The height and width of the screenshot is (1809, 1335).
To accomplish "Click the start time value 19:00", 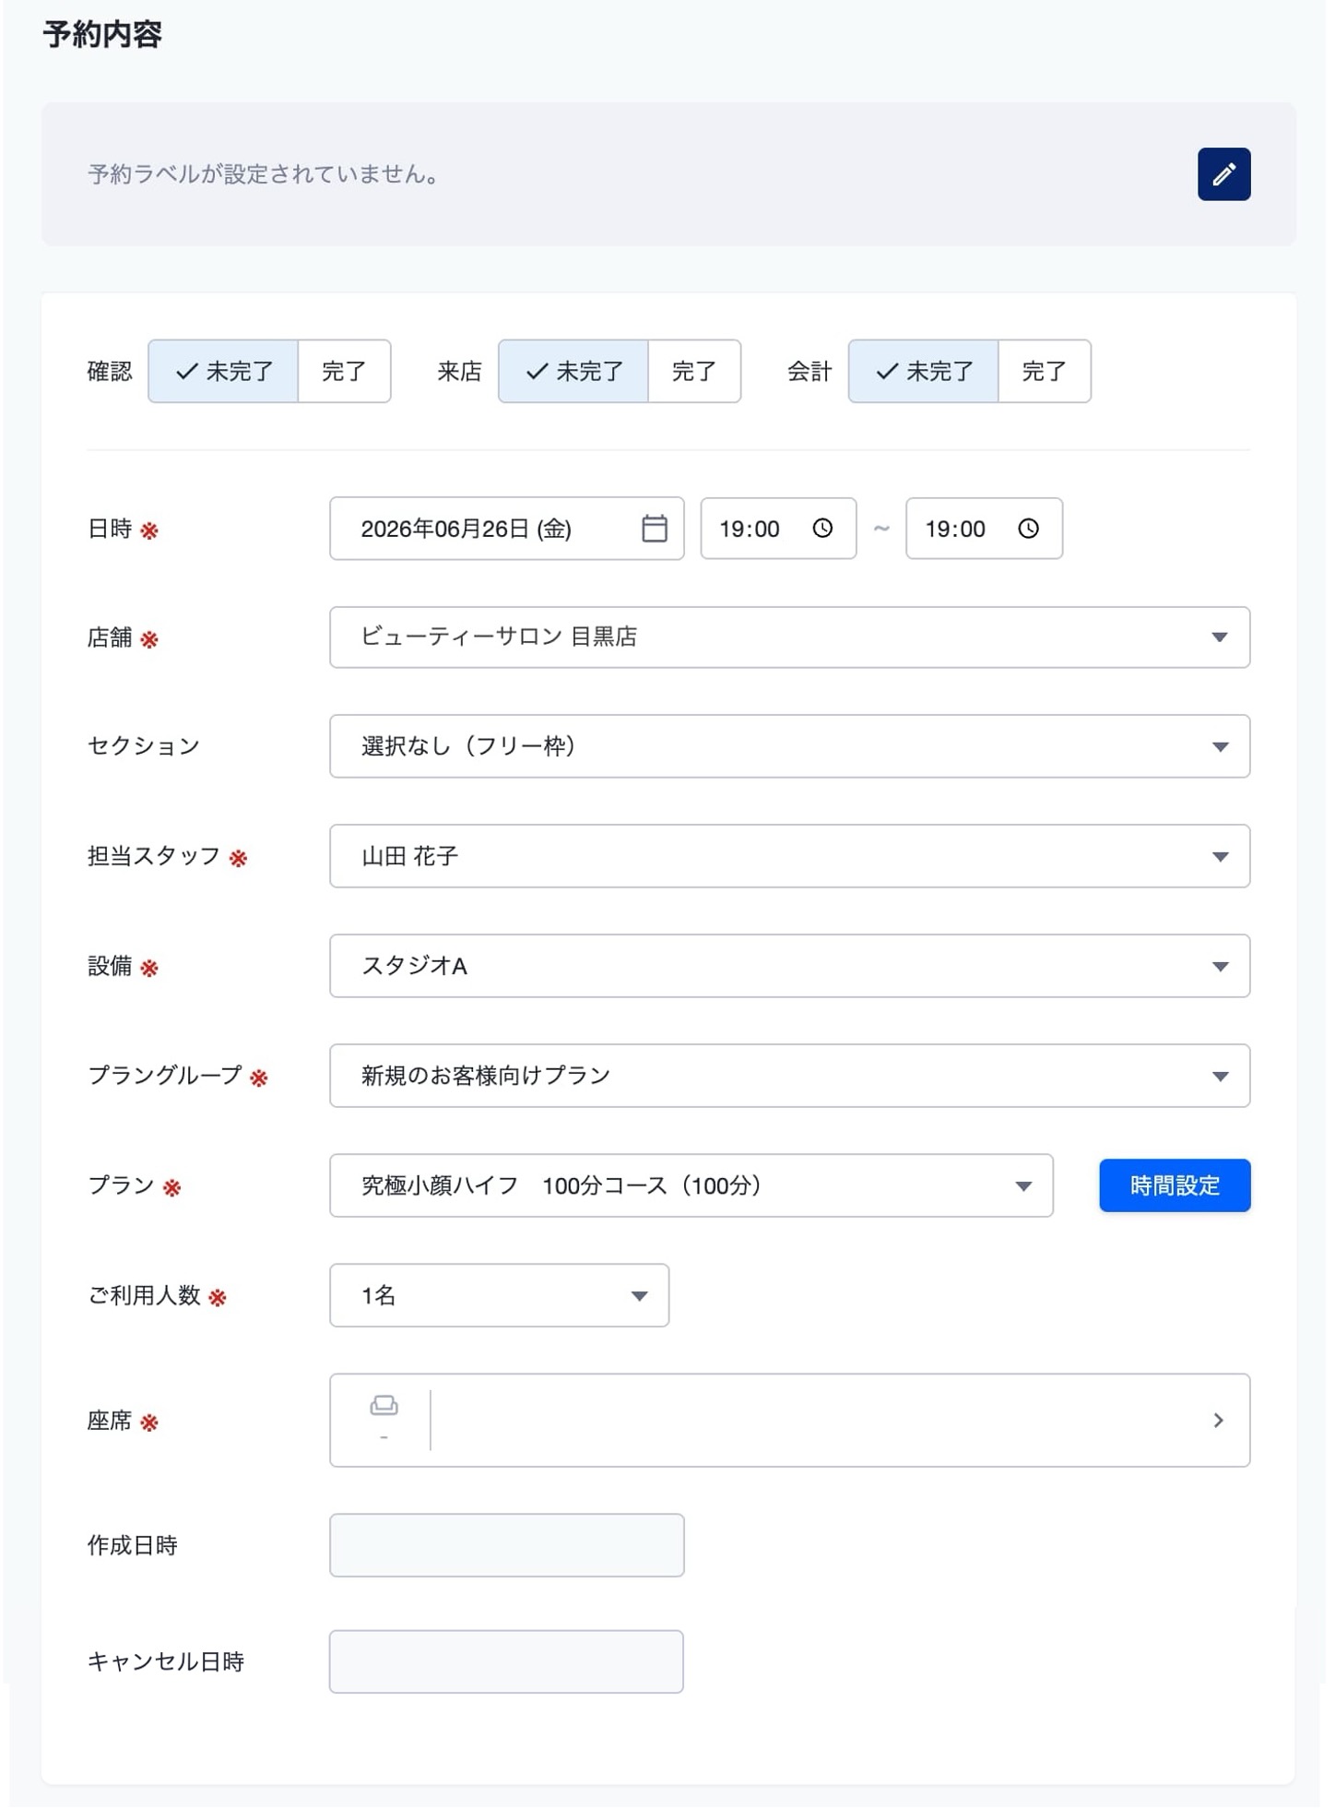I will tap(749, 529).
